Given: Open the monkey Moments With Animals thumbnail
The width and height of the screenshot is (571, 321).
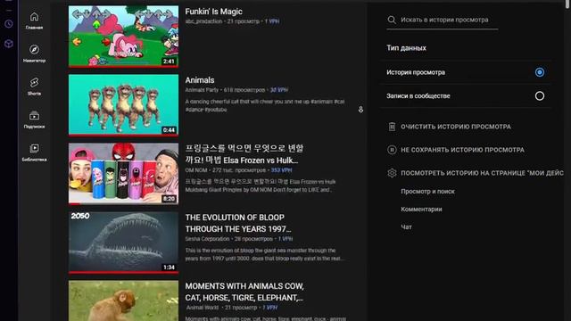Looking at the screenshot, I should pyautogui.click(x=123, y=300).
